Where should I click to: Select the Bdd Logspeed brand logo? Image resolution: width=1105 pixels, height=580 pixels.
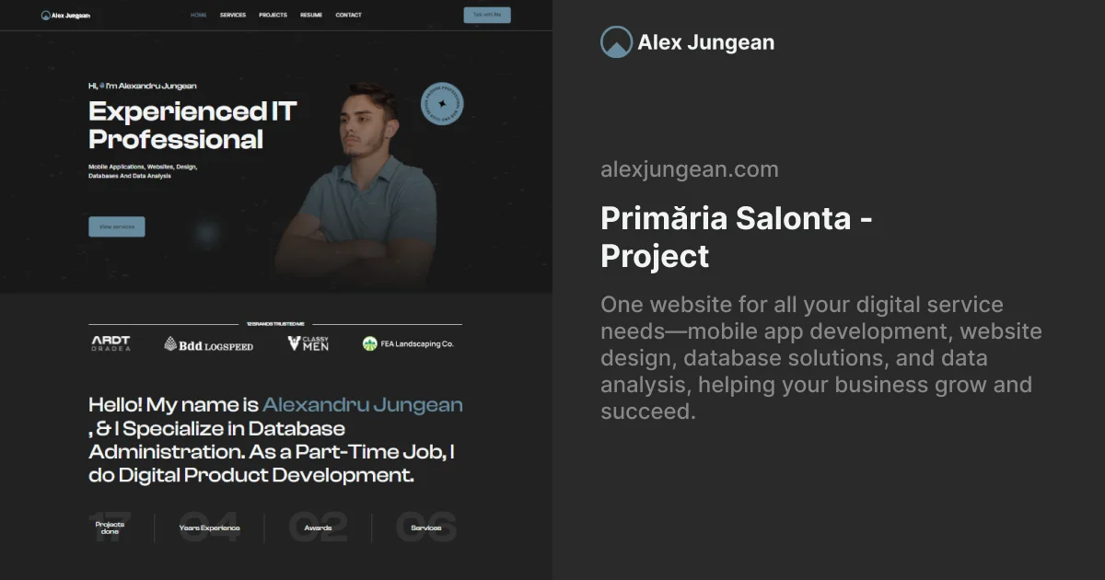(x=208, y=344)
